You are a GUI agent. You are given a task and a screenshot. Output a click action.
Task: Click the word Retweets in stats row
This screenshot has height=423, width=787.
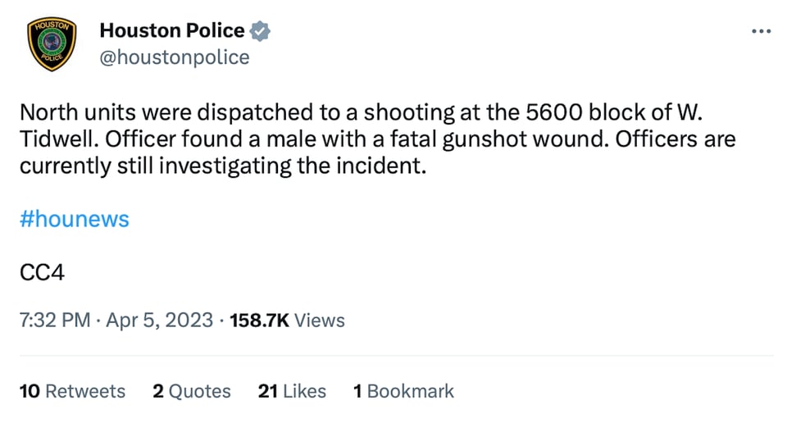[85, 391]
